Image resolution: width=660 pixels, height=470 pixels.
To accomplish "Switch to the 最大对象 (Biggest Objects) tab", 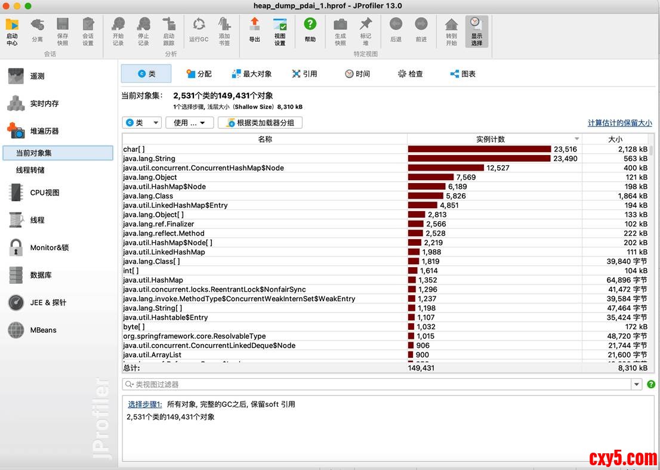I will click(251, 74).
